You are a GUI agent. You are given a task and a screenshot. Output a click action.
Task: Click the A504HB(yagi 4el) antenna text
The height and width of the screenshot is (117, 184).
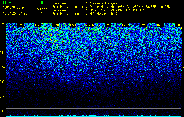(x=103, y=14)
